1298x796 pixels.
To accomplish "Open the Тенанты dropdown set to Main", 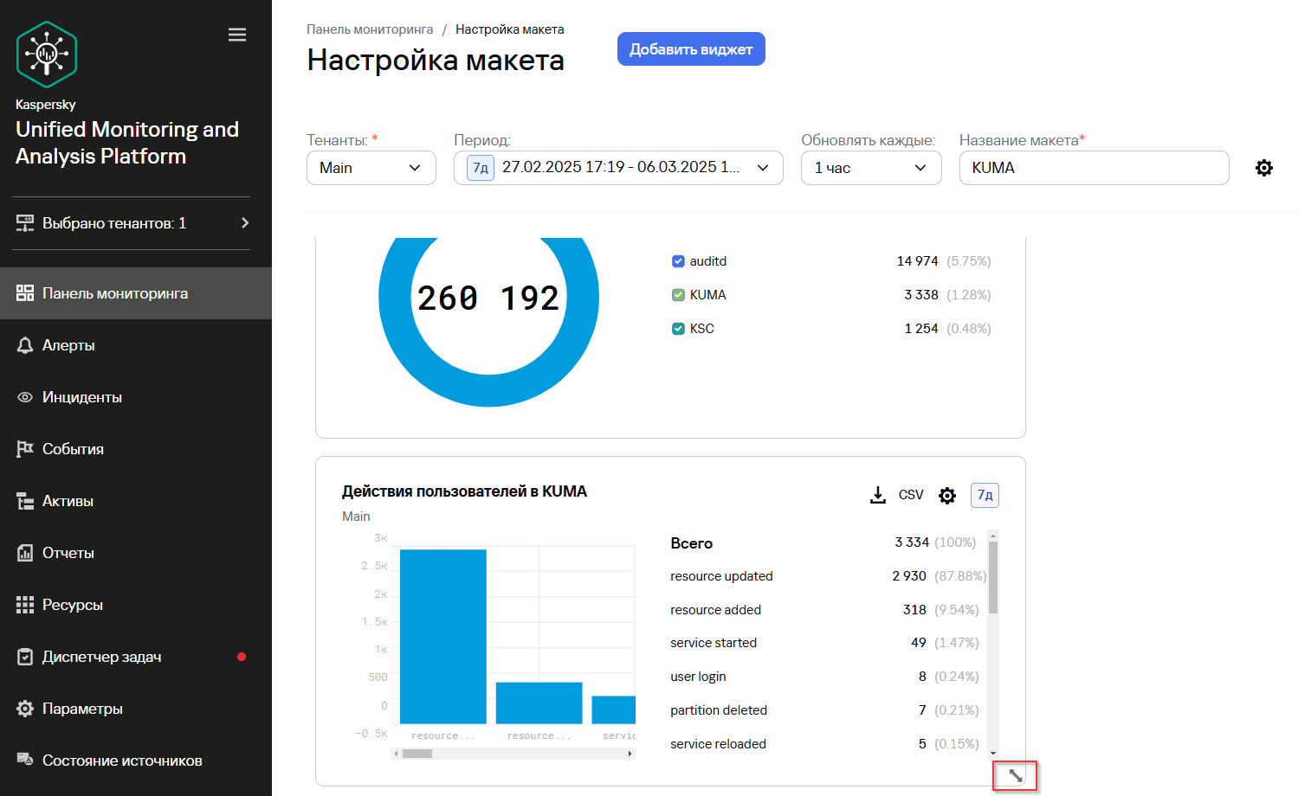I will coord(371,168).
